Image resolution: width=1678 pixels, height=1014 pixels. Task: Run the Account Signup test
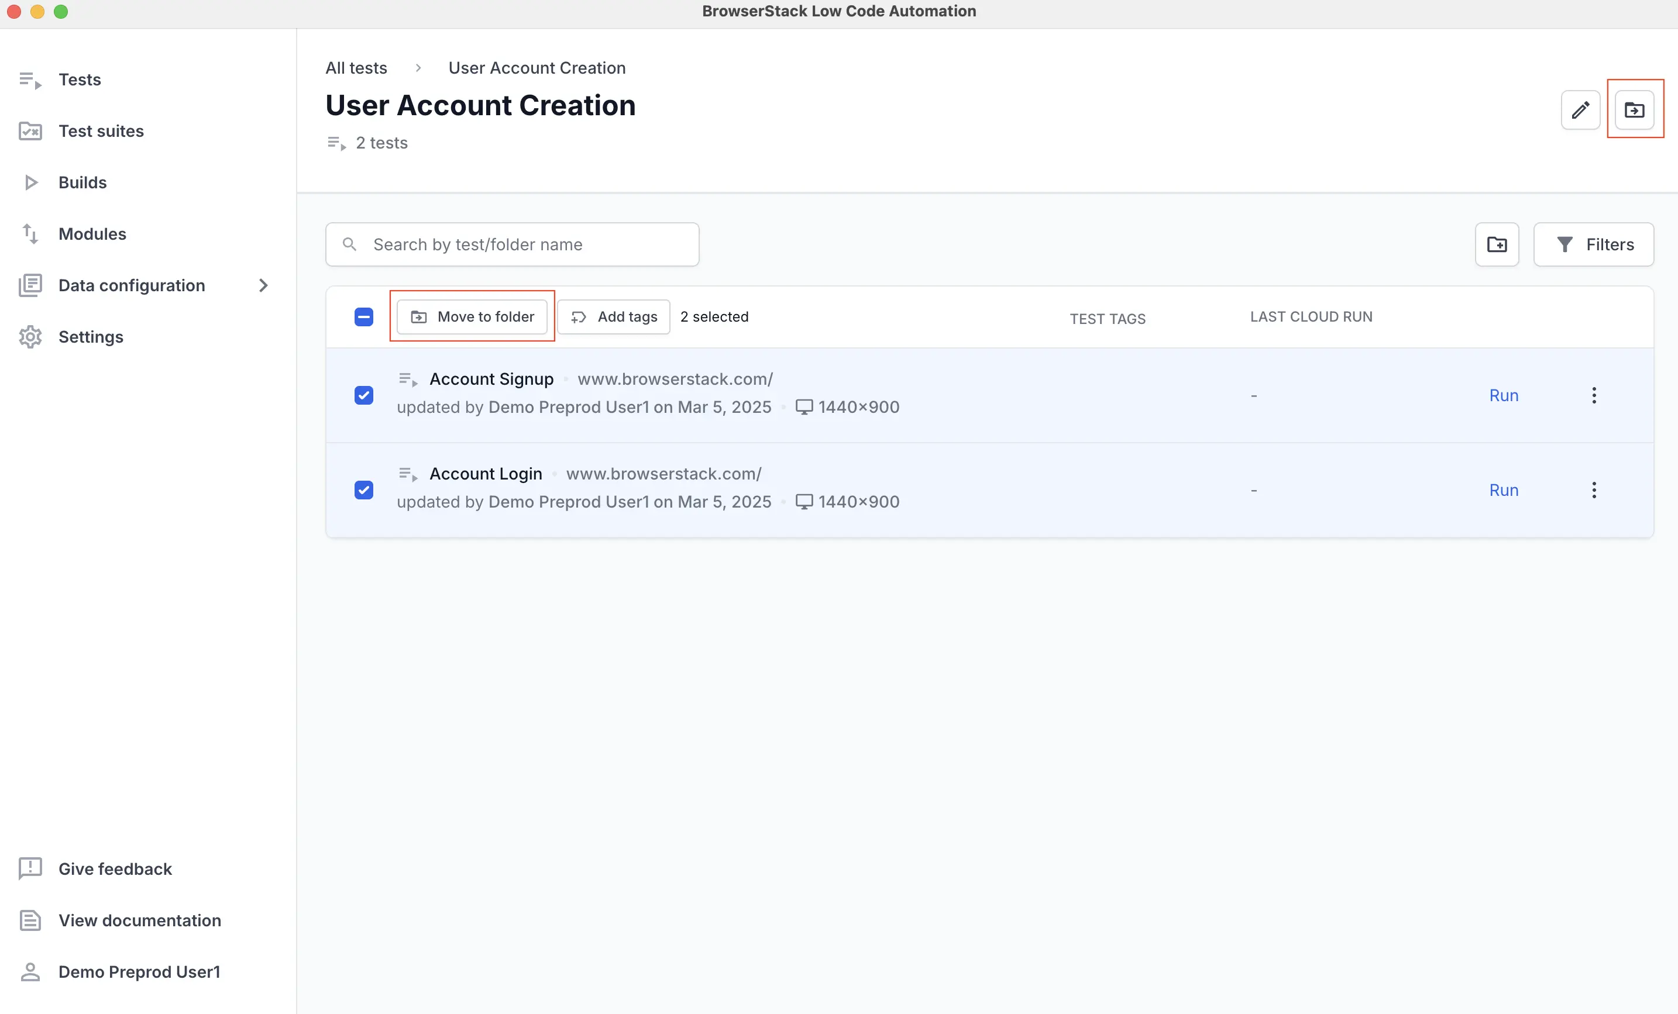1503,395
